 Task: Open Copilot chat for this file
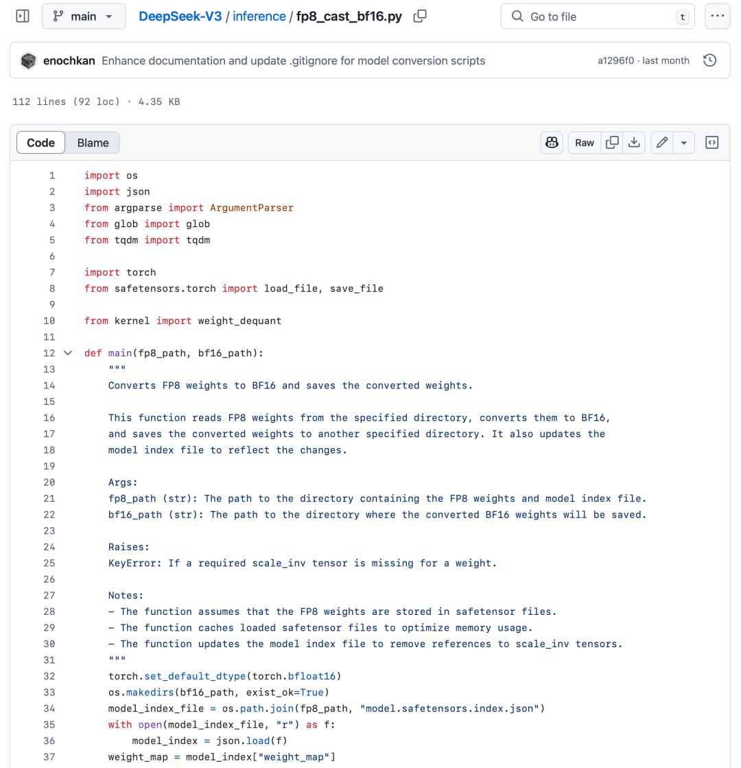[x=552, y=143]
